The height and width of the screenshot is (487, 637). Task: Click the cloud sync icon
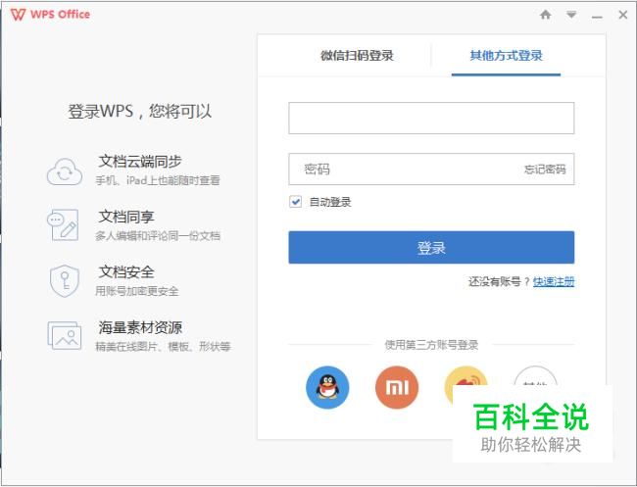(64, 171)
